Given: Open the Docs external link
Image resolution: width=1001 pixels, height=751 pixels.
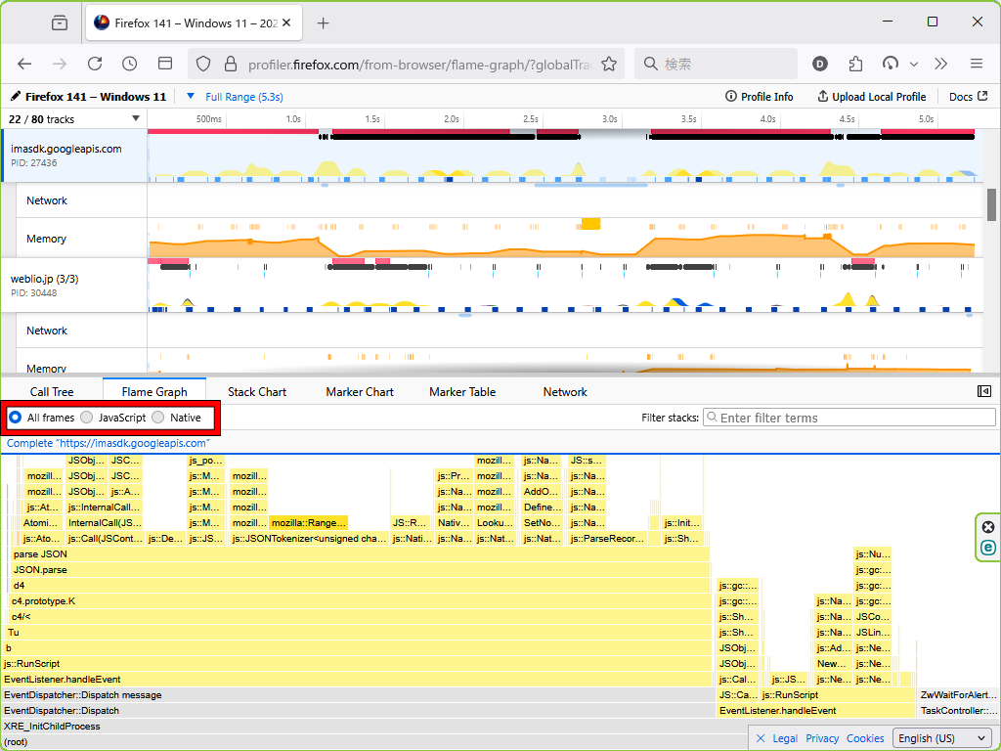Looking at the screenshot, I should click(969, 97).
